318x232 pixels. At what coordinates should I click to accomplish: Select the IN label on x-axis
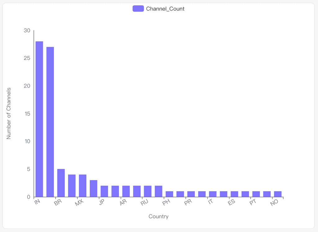37,202
